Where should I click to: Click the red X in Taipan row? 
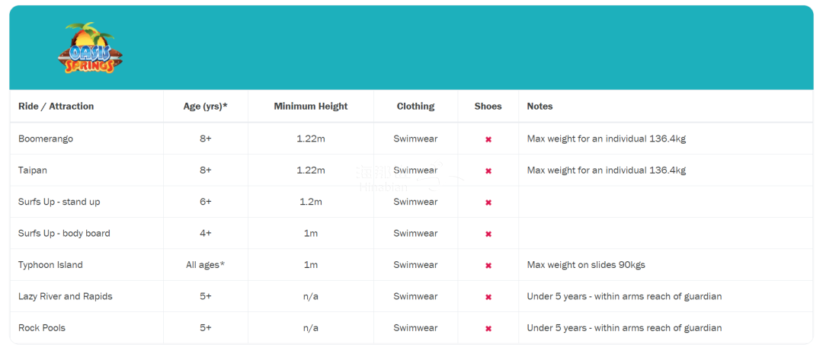point(488,171)
